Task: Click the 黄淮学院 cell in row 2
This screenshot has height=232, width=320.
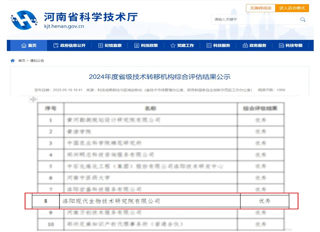Action: 150,132
